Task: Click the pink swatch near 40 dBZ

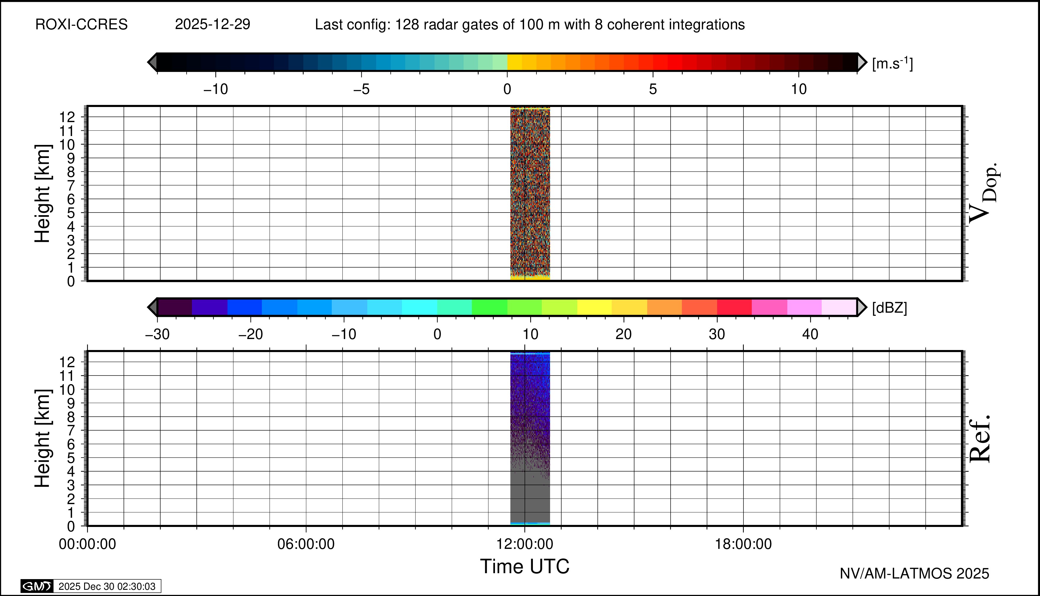Action: (804, 307)
